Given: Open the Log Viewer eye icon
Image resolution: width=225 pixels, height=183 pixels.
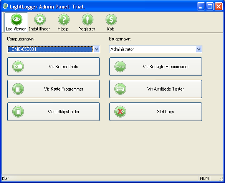Looking at the screenshot, I should [17, 19].
